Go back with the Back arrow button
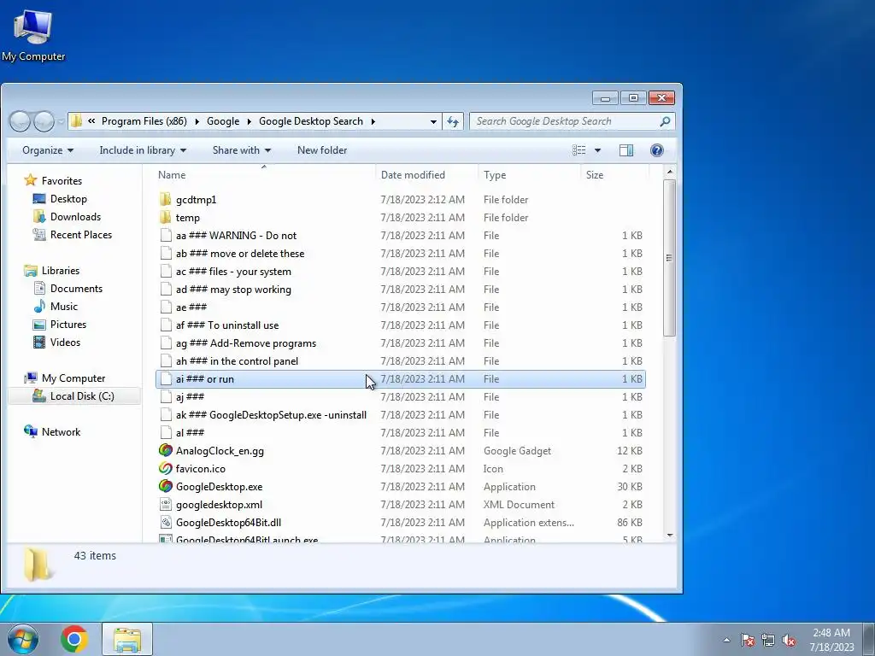The image size is (875, 656). (x=21, y=121)
